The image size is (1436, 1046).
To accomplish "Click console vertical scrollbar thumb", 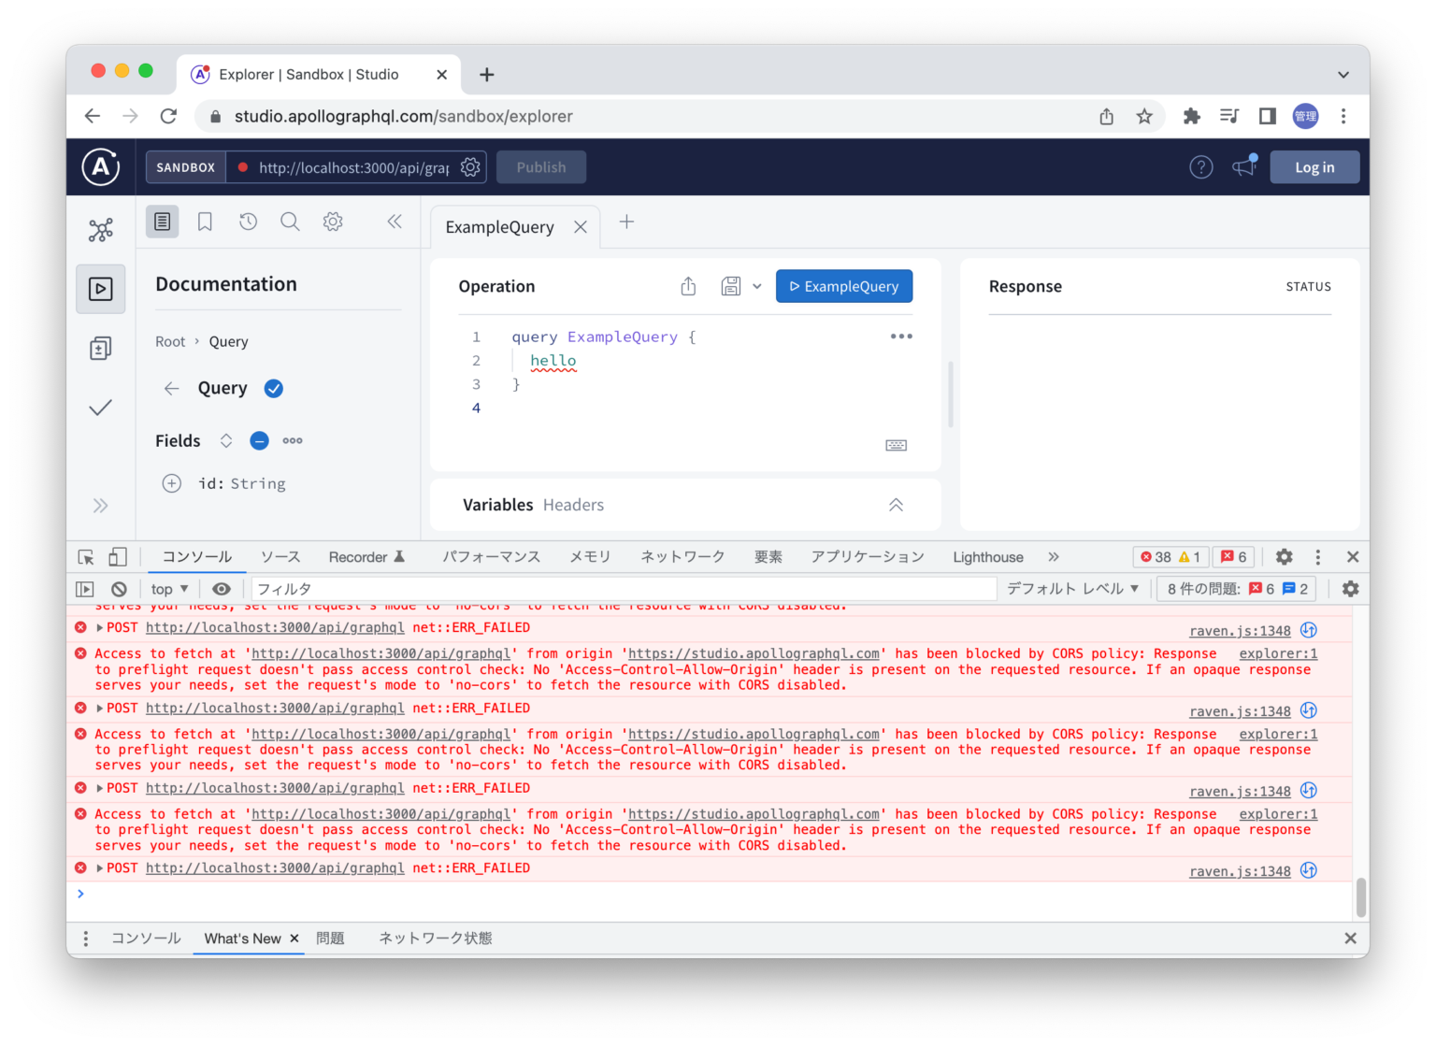I will click(x=1361, y=897).
